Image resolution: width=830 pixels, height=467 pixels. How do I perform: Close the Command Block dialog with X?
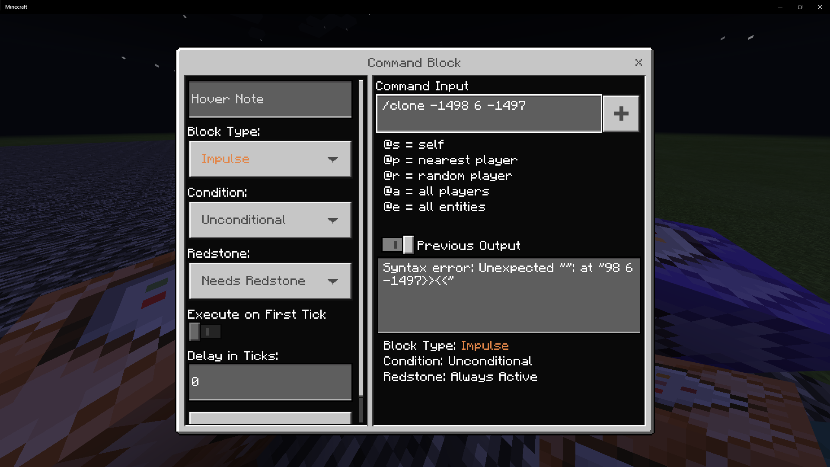[x=638, y=63]
